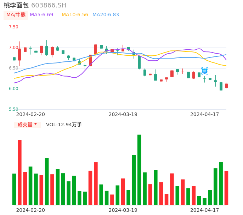Image resolution: width=243 pixels, height=215 pixels.
Task: Click the 2024-02-20 date label under volume chart
Action: point(30,210)
